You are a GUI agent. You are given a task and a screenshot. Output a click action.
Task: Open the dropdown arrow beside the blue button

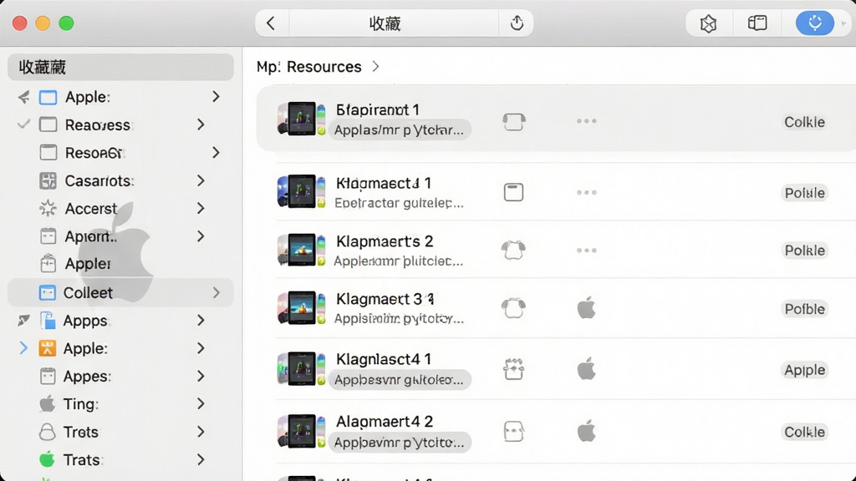pos(843,23)
